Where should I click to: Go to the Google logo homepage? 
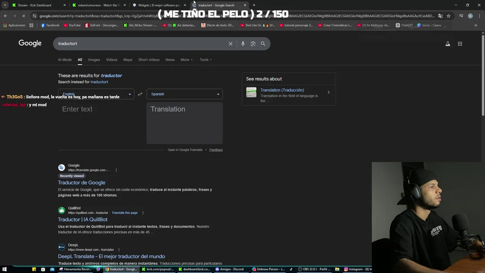(x=30, y=43)
